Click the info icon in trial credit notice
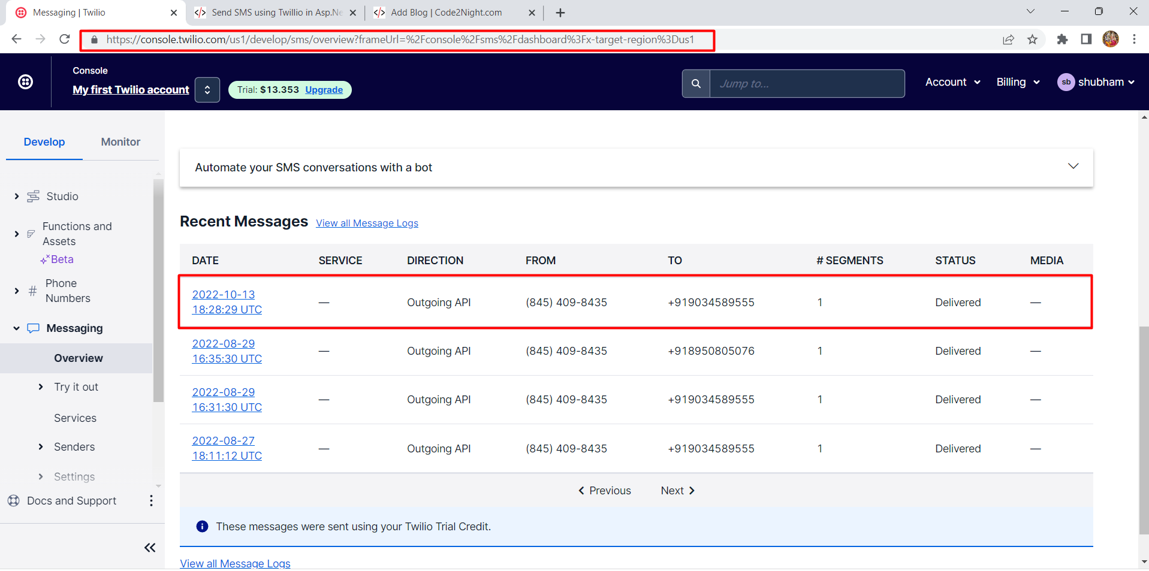Image resolution: width=1149 pixels, height=571 pixels. [203, 527]
